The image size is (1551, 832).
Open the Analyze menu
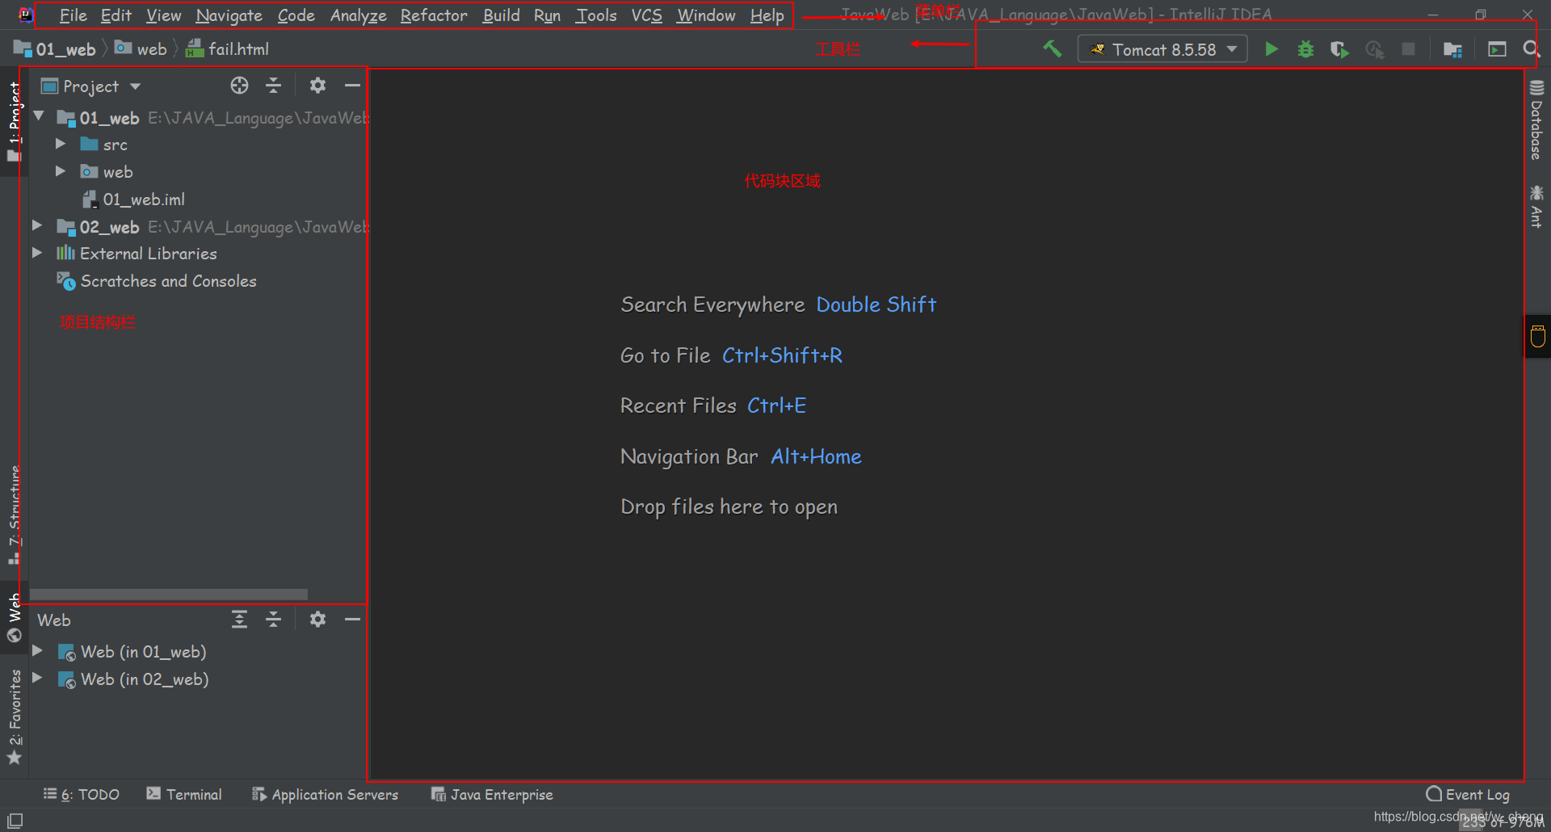coord(358,15)
